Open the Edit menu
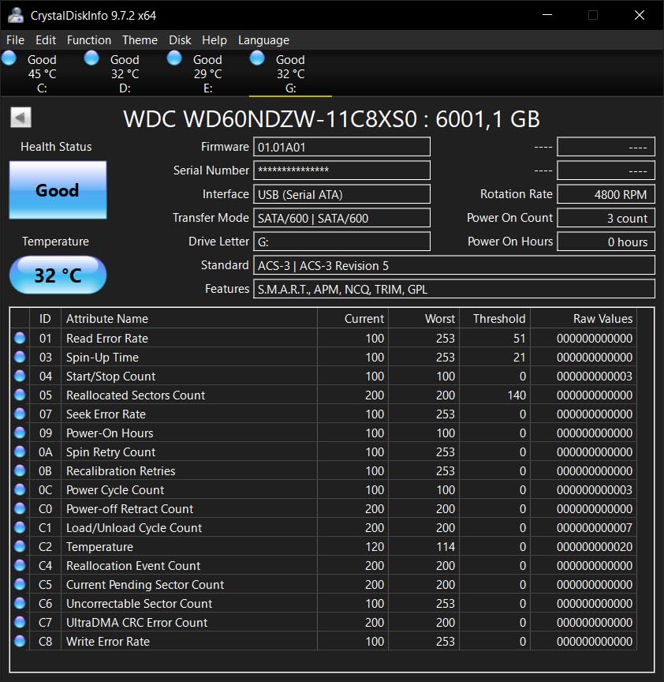 tap(46, 40)
